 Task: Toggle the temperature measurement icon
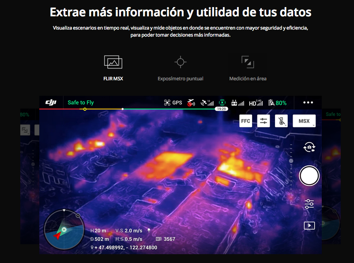pyautogui.click(x=281, y=121)
